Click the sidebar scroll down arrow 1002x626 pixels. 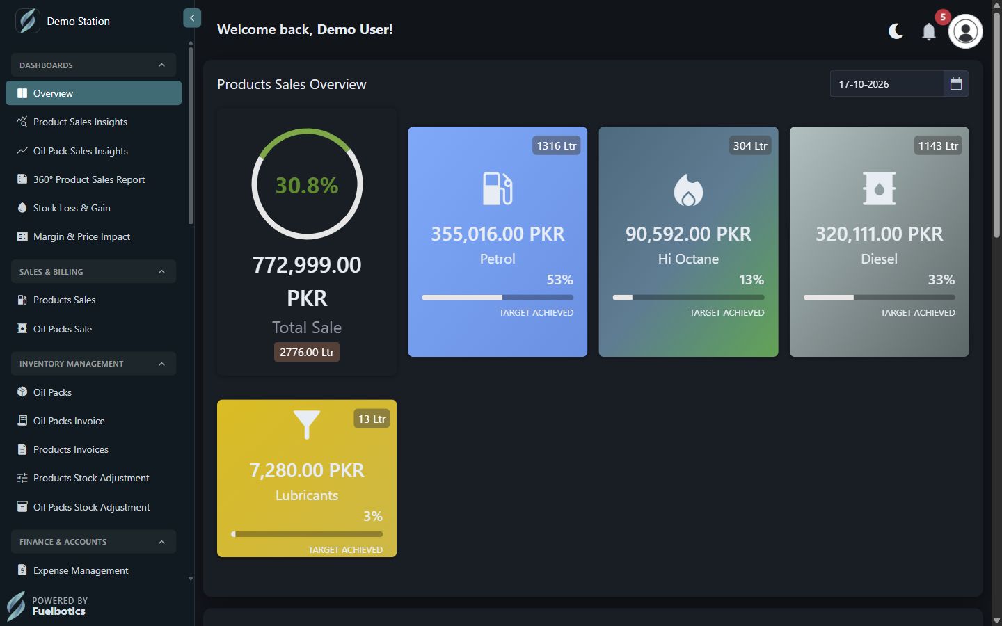[191, 579]
